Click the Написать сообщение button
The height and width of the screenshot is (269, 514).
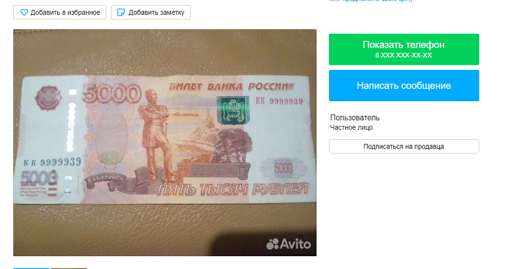[x=404, y=85]
